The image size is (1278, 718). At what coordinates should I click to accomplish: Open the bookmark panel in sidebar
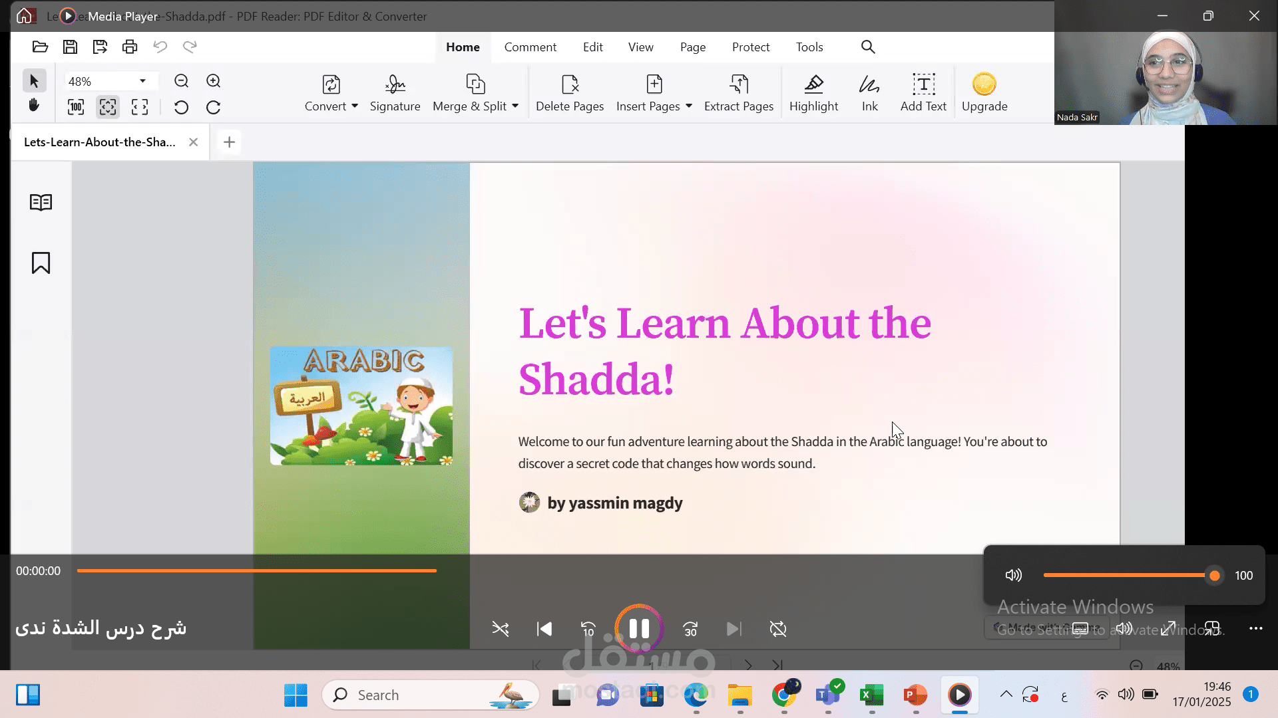point(41,263)
